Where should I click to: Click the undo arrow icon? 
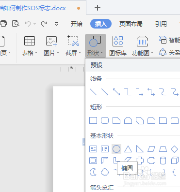(28, 24)
